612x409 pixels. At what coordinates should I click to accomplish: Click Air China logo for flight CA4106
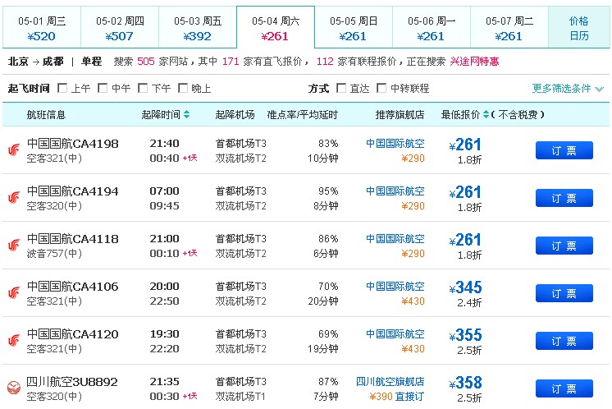click(14, 293)
